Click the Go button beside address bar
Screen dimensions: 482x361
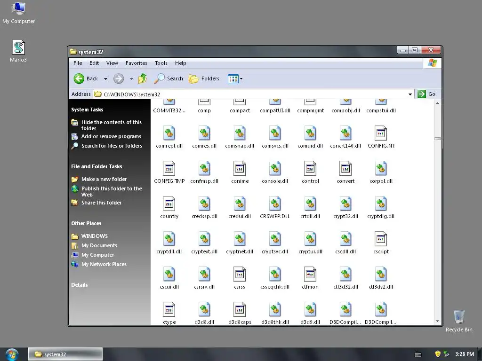[x=426, y=94]
